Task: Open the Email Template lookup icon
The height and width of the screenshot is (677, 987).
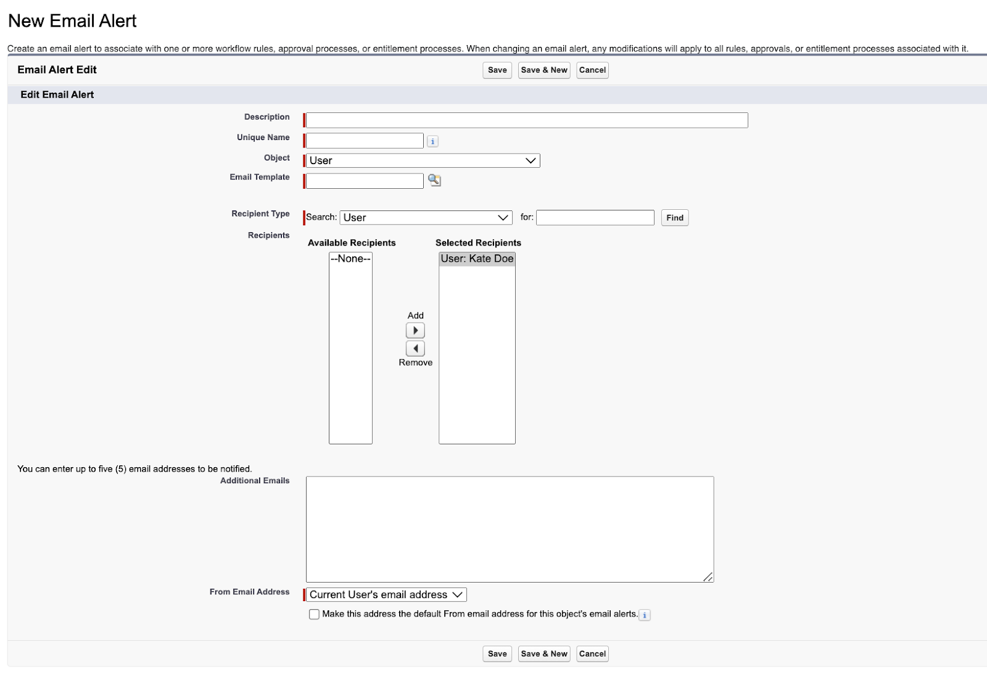Action: [x=435, y=180]
